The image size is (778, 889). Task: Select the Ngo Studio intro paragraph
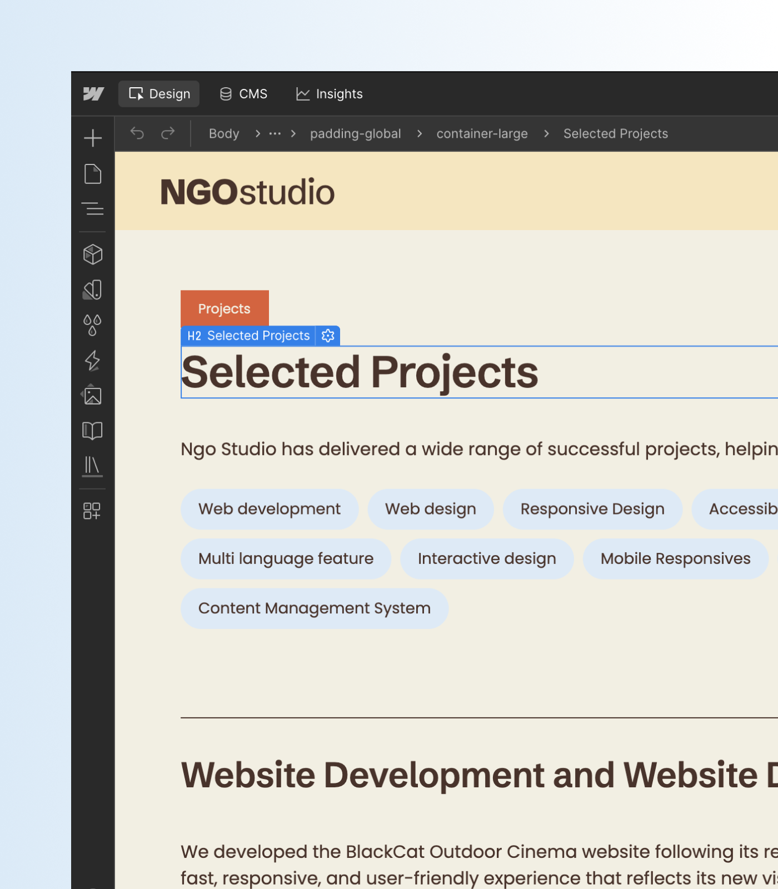click(479, 449)
